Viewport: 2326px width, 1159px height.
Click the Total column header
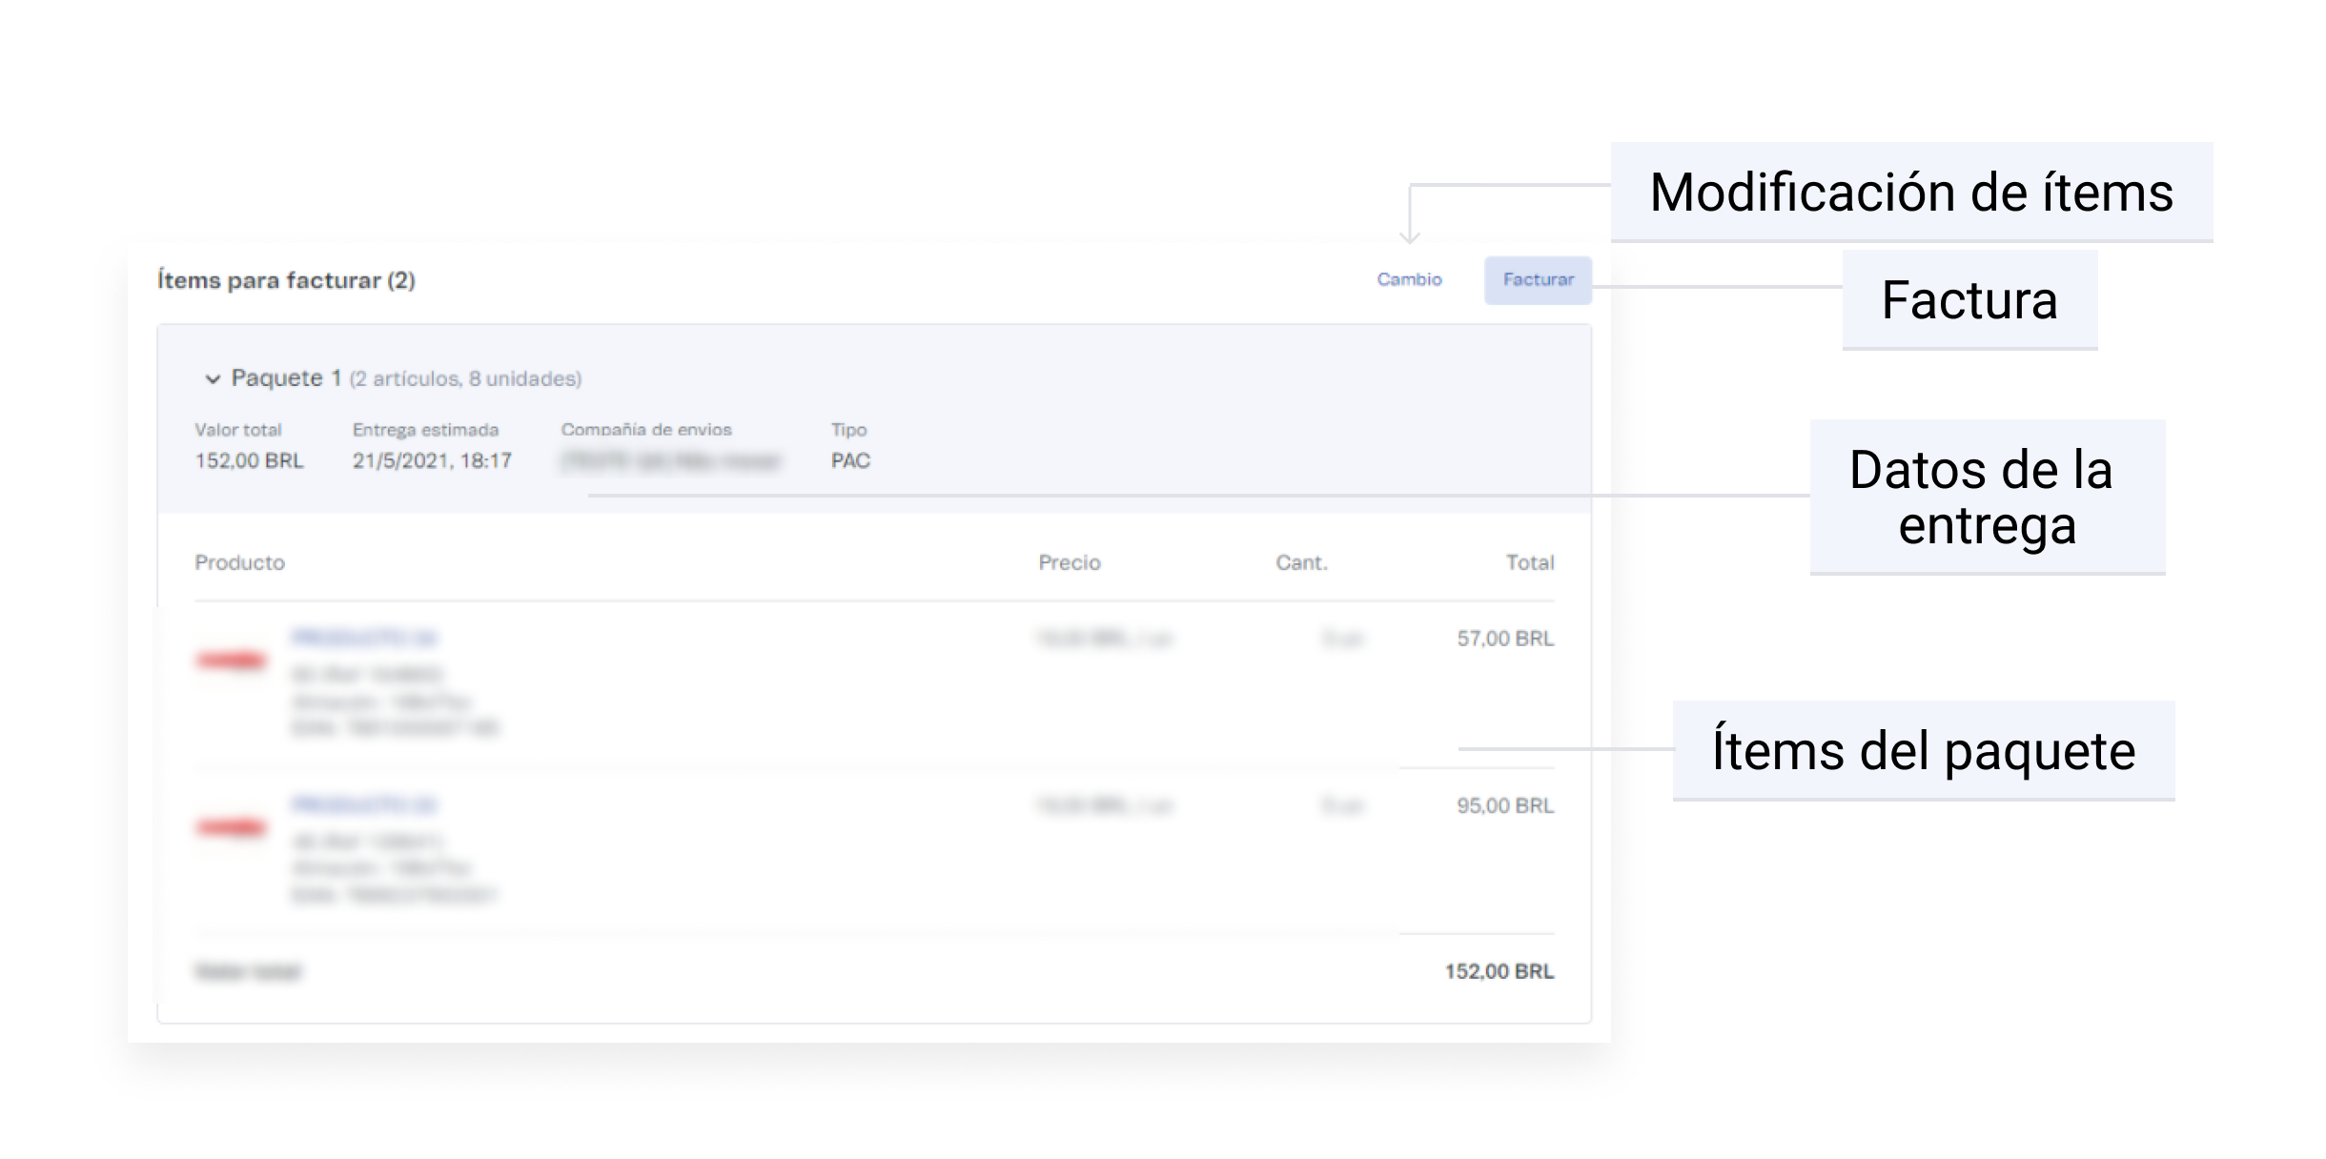tap(1529, 562)
